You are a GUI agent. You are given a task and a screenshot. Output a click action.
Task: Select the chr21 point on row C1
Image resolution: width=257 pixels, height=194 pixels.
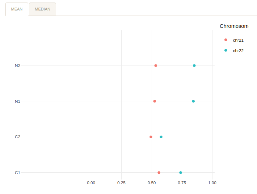coord(159,173)
